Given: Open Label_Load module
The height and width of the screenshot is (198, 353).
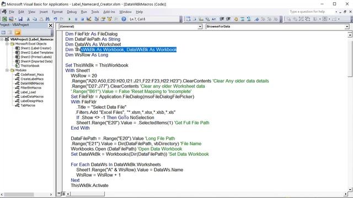Looking at the screenshot, I should pos(28,92).
